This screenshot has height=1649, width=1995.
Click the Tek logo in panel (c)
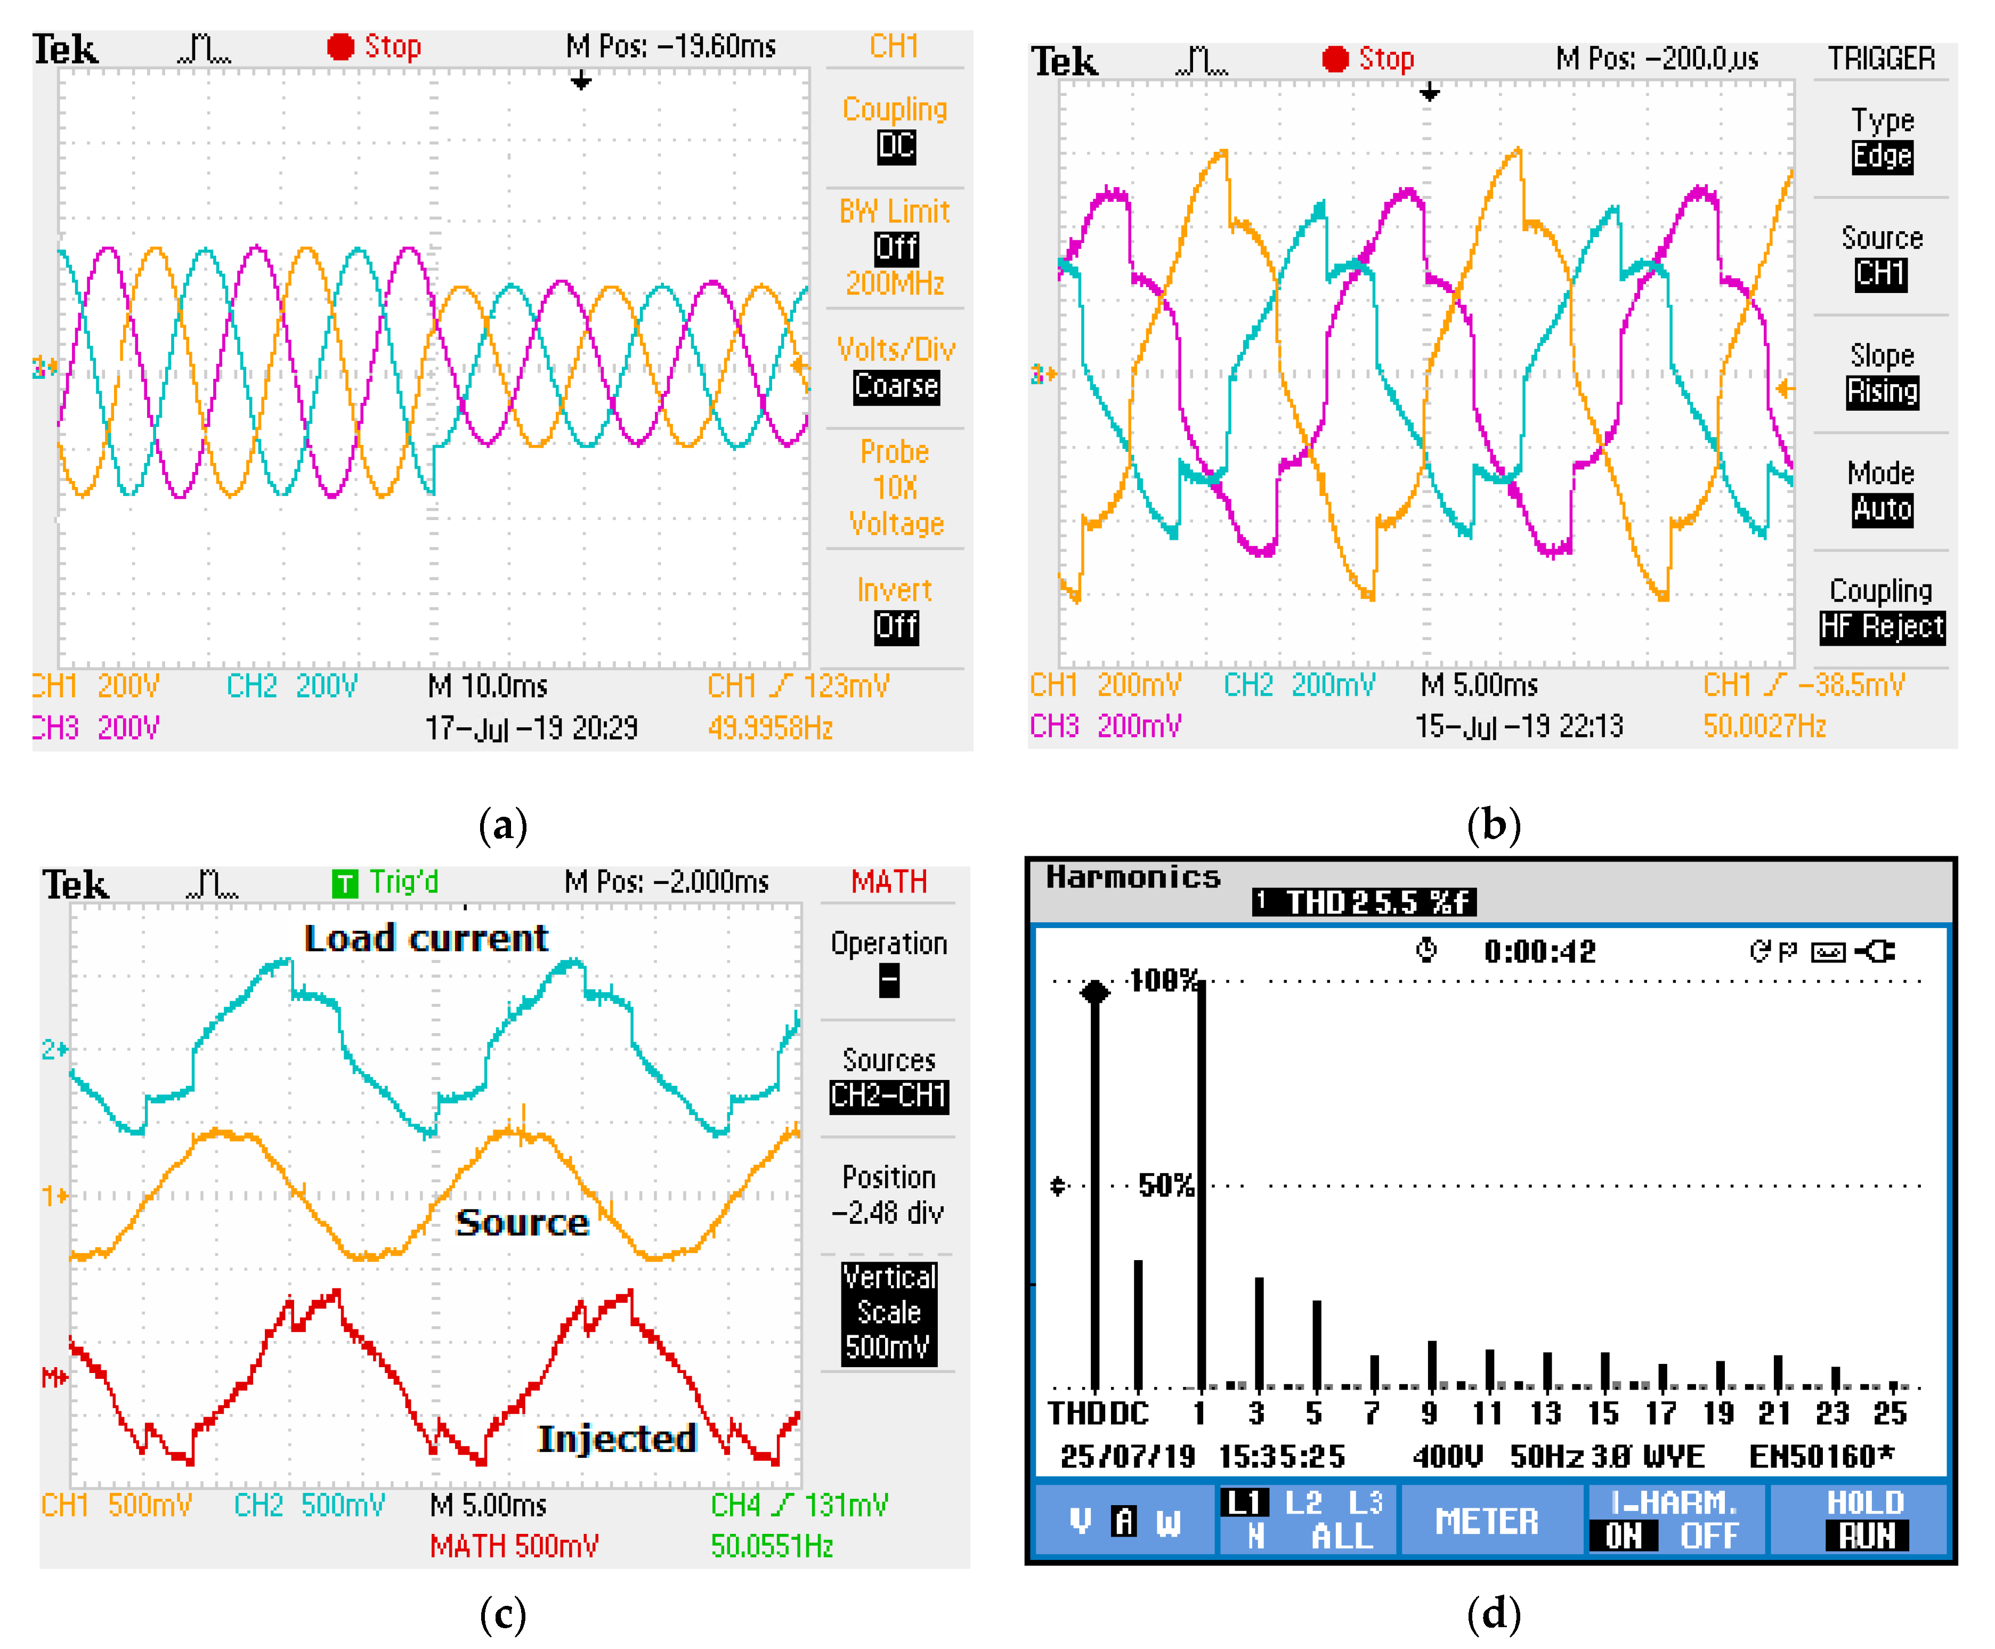point(75,884)
